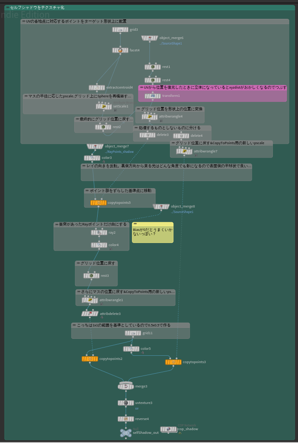
Task: Collapse the レイの向きを反転 network box
Action: pyautogui.click(x=84, y=166)
